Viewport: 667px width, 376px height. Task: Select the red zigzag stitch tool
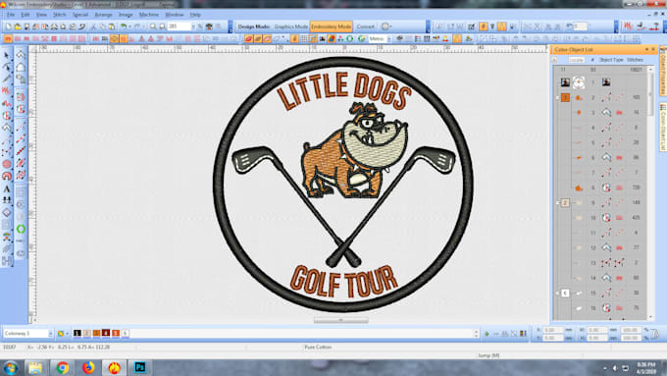click(7, 91)
